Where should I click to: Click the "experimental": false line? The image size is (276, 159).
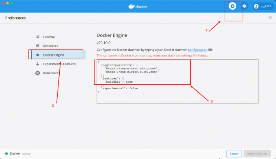[119, 88]
